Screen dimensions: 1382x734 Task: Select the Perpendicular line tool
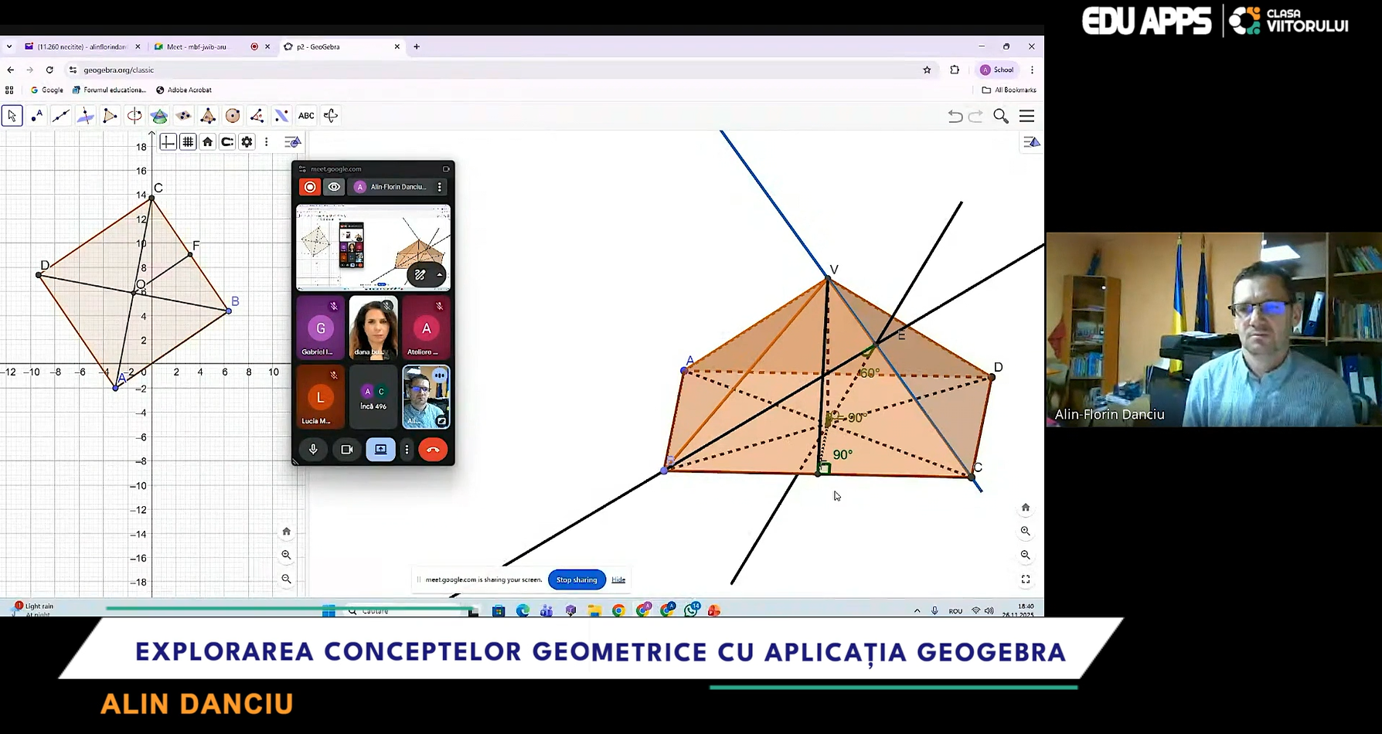tap(86, 116)
